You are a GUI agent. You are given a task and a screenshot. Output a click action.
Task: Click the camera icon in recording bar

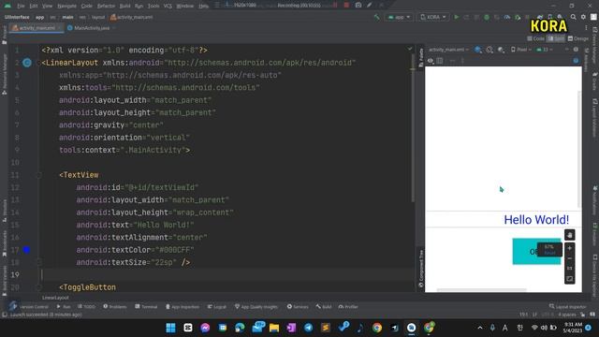pos(358,5)
